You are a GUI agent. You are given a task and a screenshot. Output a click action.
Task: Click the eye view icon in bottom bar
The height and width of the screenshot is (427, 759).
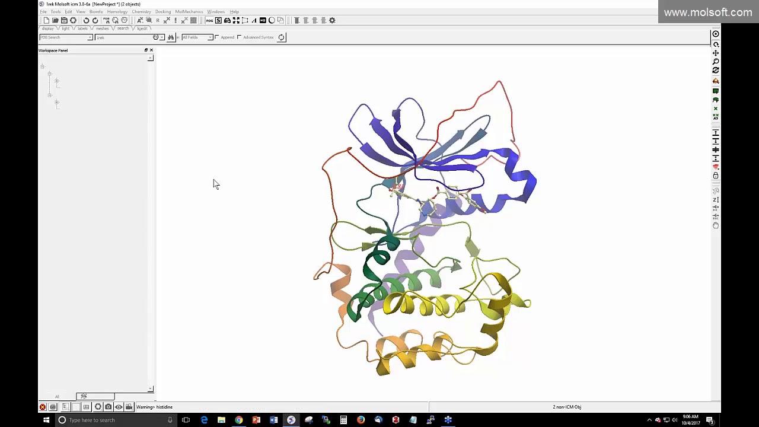[119, 407]
